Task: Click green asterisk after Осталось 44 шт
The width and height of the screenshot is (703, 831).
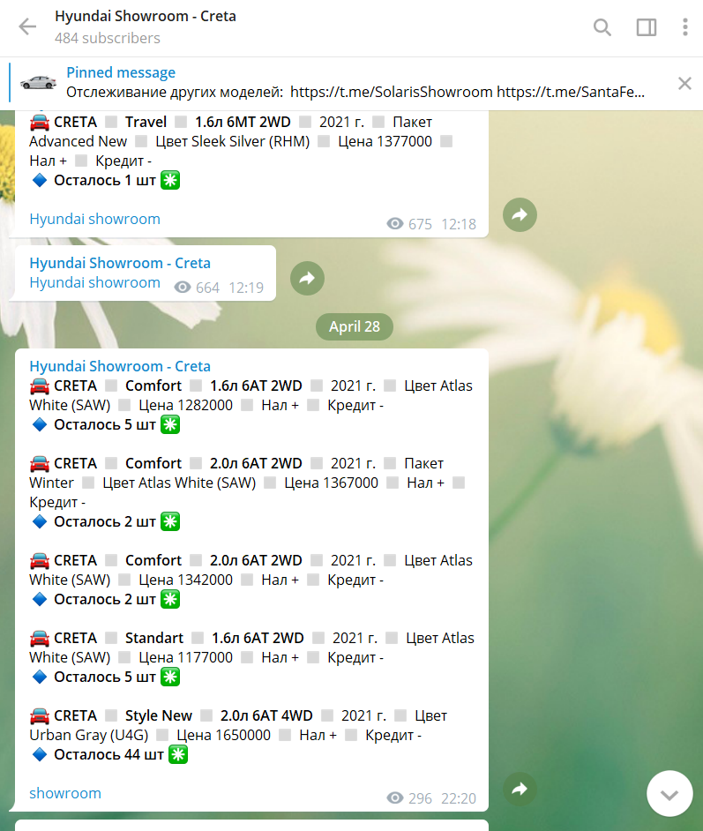Action: coord(178,754)
